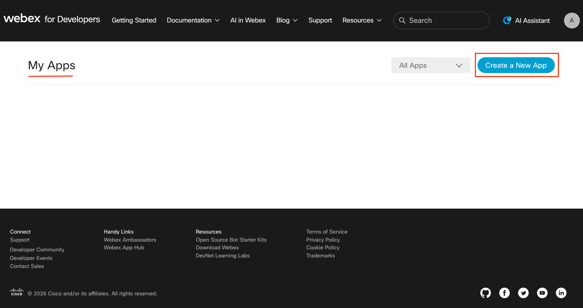Image resolution: width=583 pixels, height=308 pixels.
Task: Open Open Source Bot Starter Kits link
Action: point(231,240)
